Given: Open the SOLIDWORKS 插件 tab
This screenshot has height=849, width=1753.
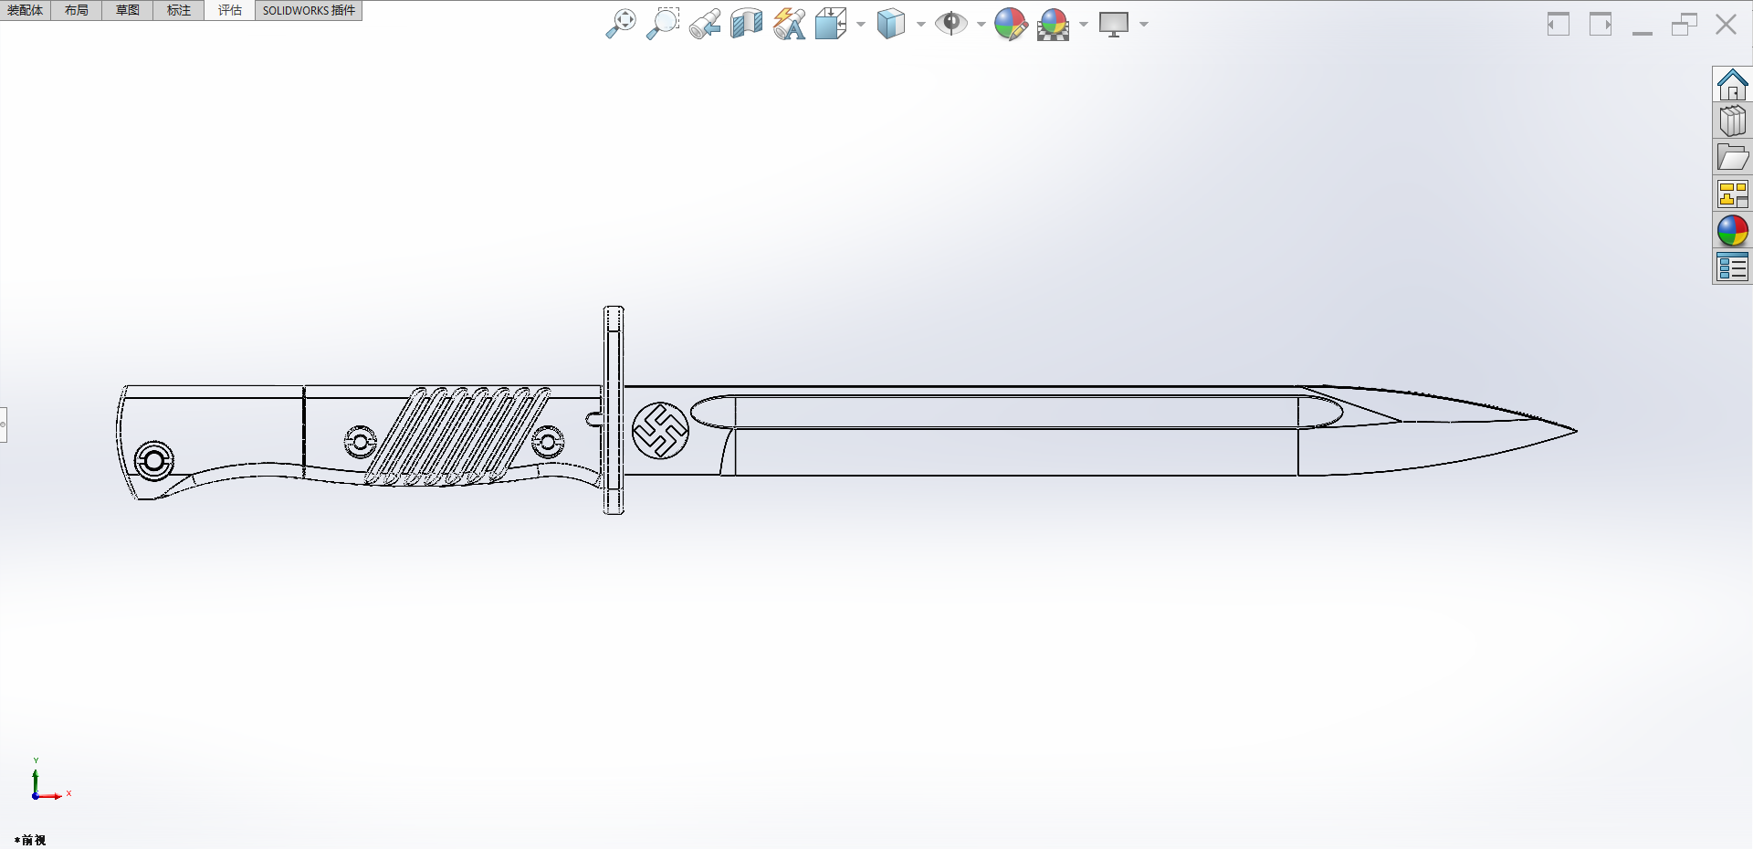Looking at the screenshot, I should click(x=309, y=10).
